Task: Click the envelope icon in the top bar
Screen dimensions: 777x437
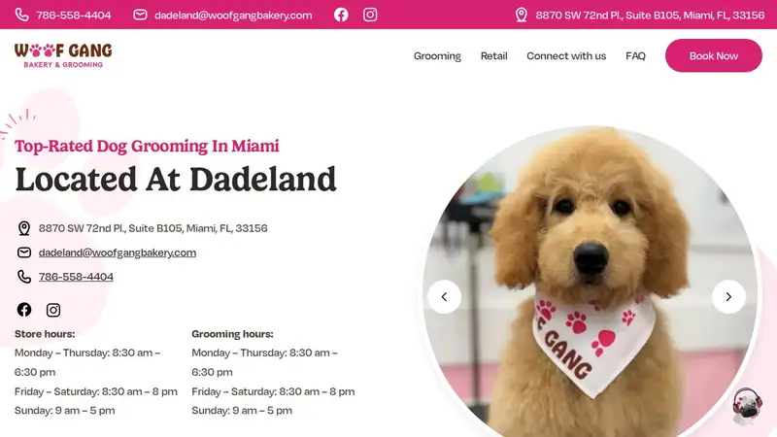Action: click(x=140, y=15)
